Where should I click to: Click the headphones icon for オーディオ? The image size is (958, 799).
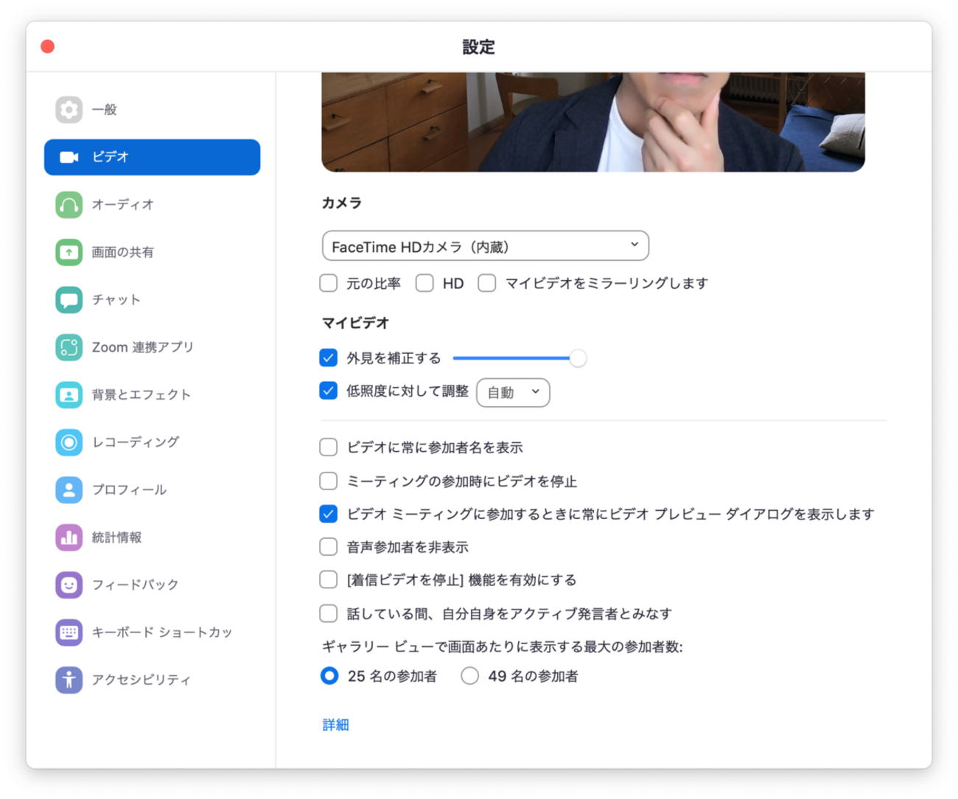click(69, 204)
